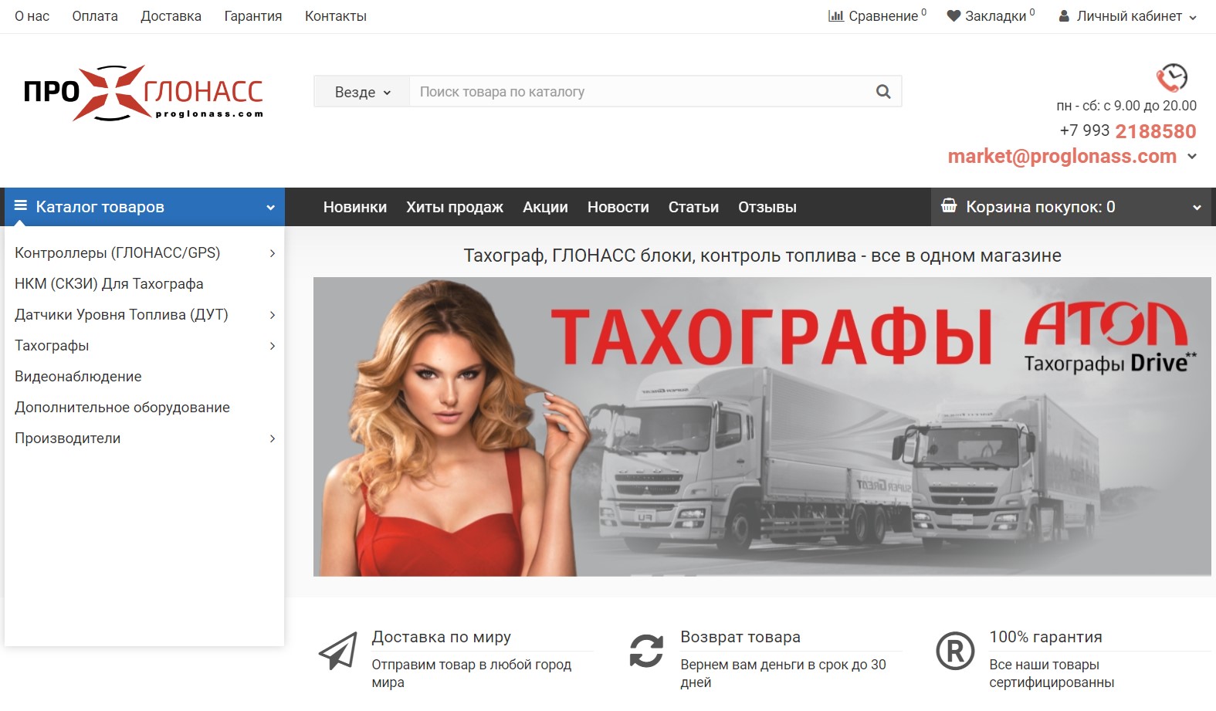The height and width of the screenshot is (711, 1216).
Task: Click the 100% гарантия heading
Action: 1046,637
